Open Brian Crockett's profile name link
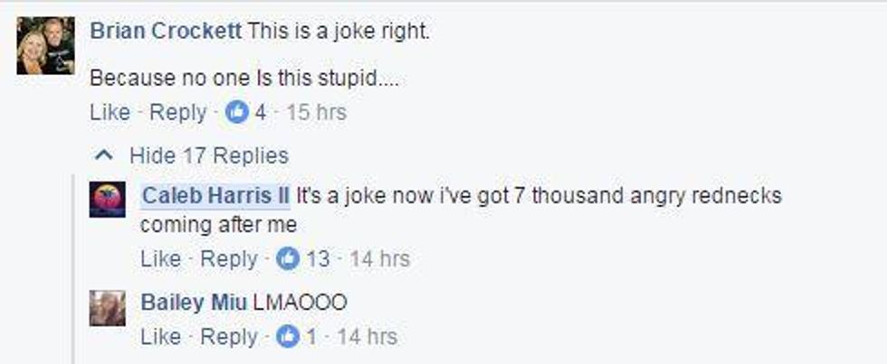The height and width of the screenshot is (364, 887). point(166,32)
